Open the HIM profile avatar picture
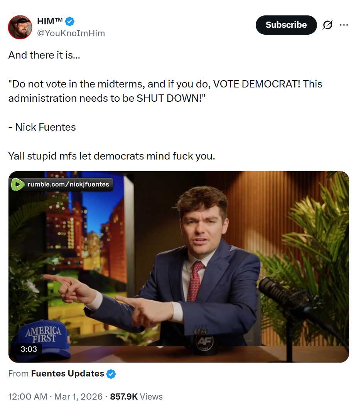 (20, 27)
